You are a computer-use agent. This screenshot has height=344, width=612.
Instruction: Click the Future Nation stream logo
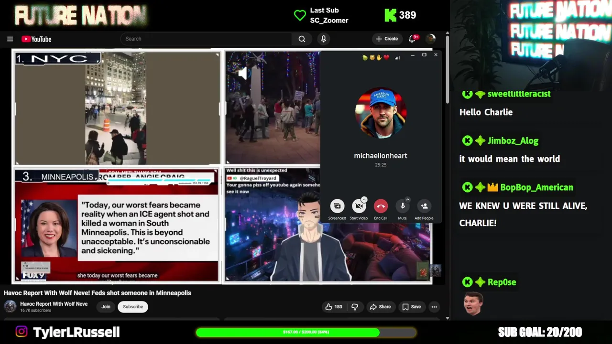80,15
